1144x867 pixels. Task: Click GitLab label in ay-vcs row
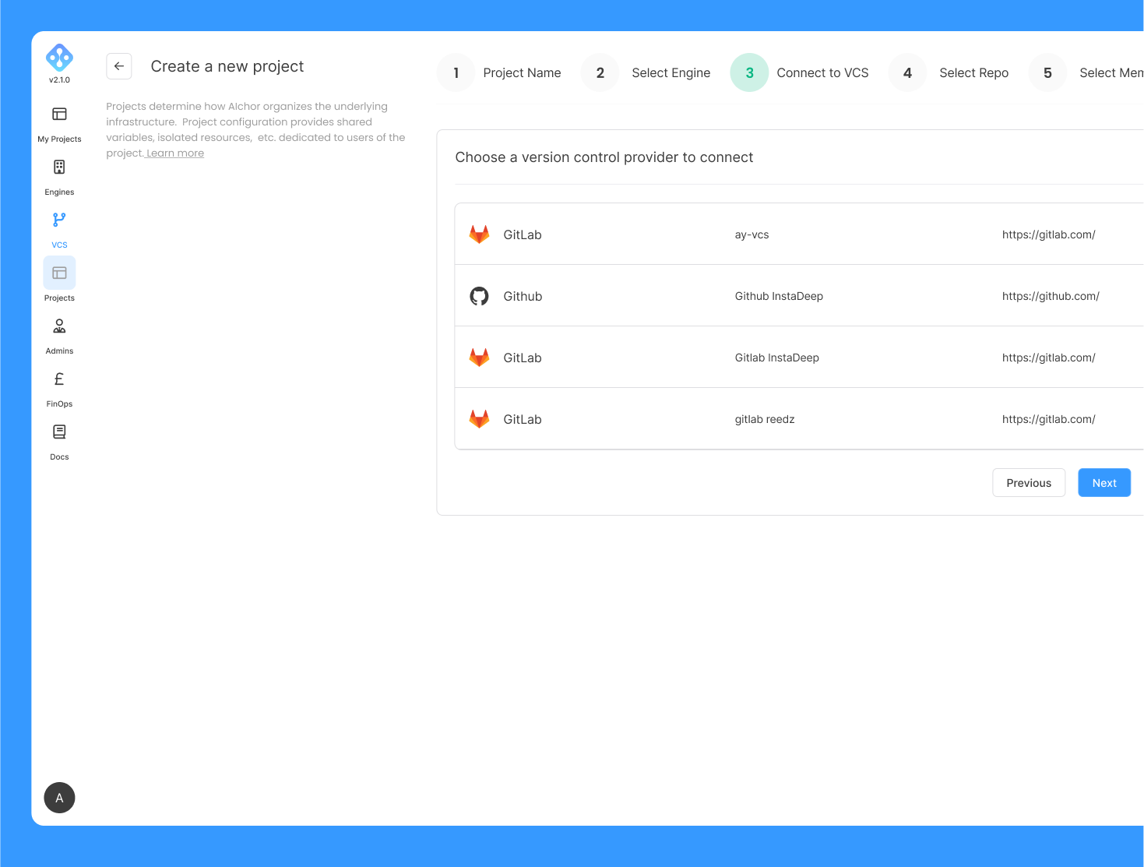[x=523, y=234]
